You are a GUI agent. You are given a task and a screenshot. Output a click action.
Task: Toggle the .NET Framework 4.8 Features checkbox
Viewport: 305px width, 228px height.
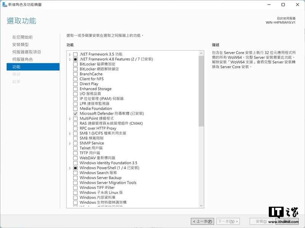click(75, 59)
